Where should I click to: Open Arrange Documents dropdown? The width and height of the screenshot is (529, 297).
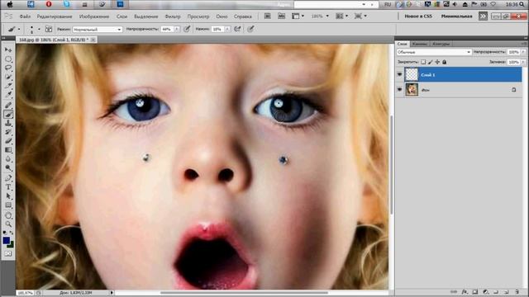point(341,16)
